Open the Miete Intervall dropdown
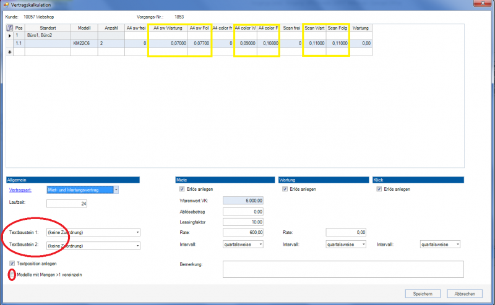 tap(260, 244)
